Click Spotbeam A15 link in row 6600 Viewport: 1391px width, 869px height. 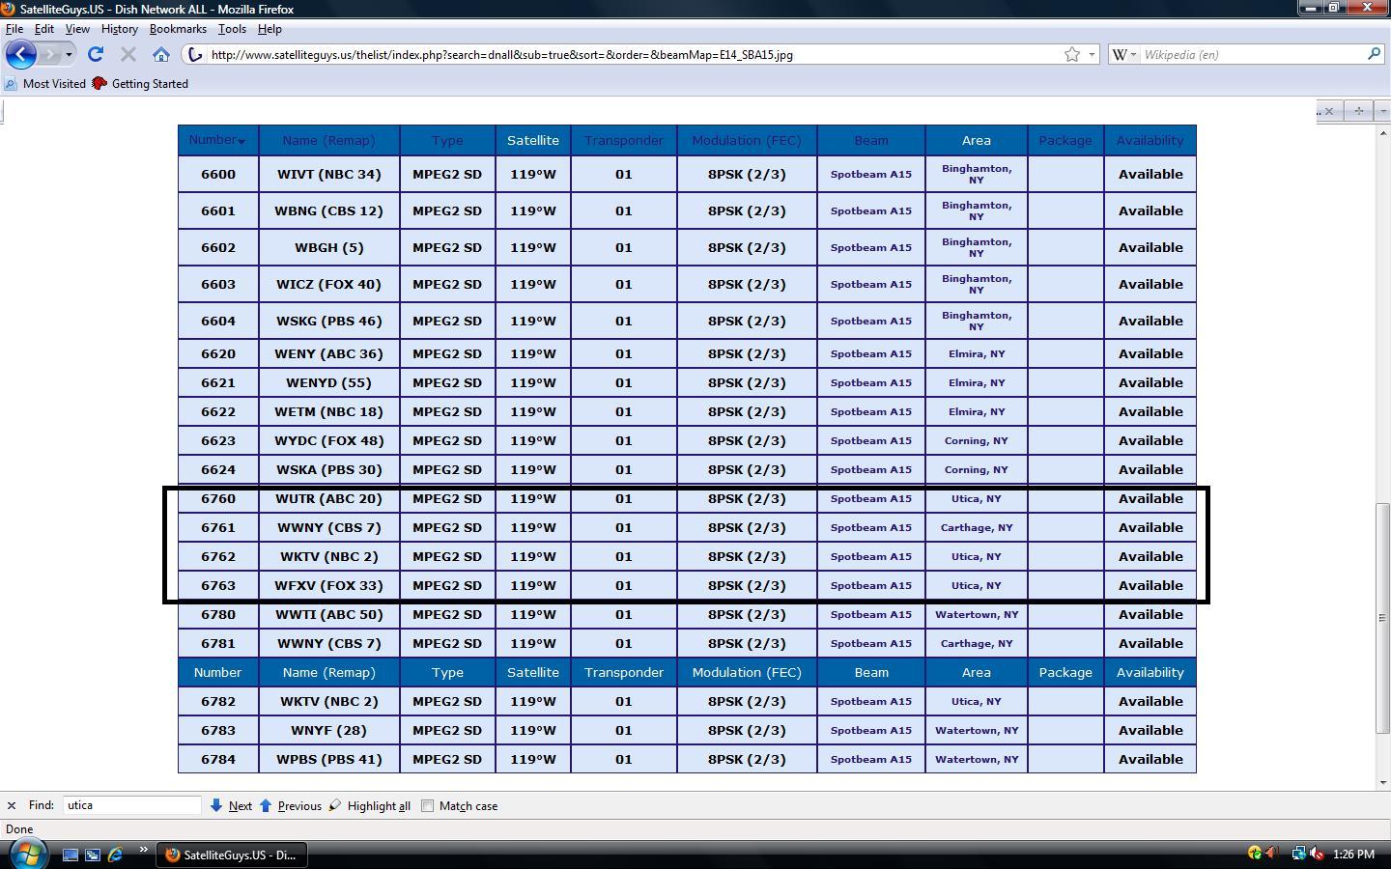click(x=871, y=174)
